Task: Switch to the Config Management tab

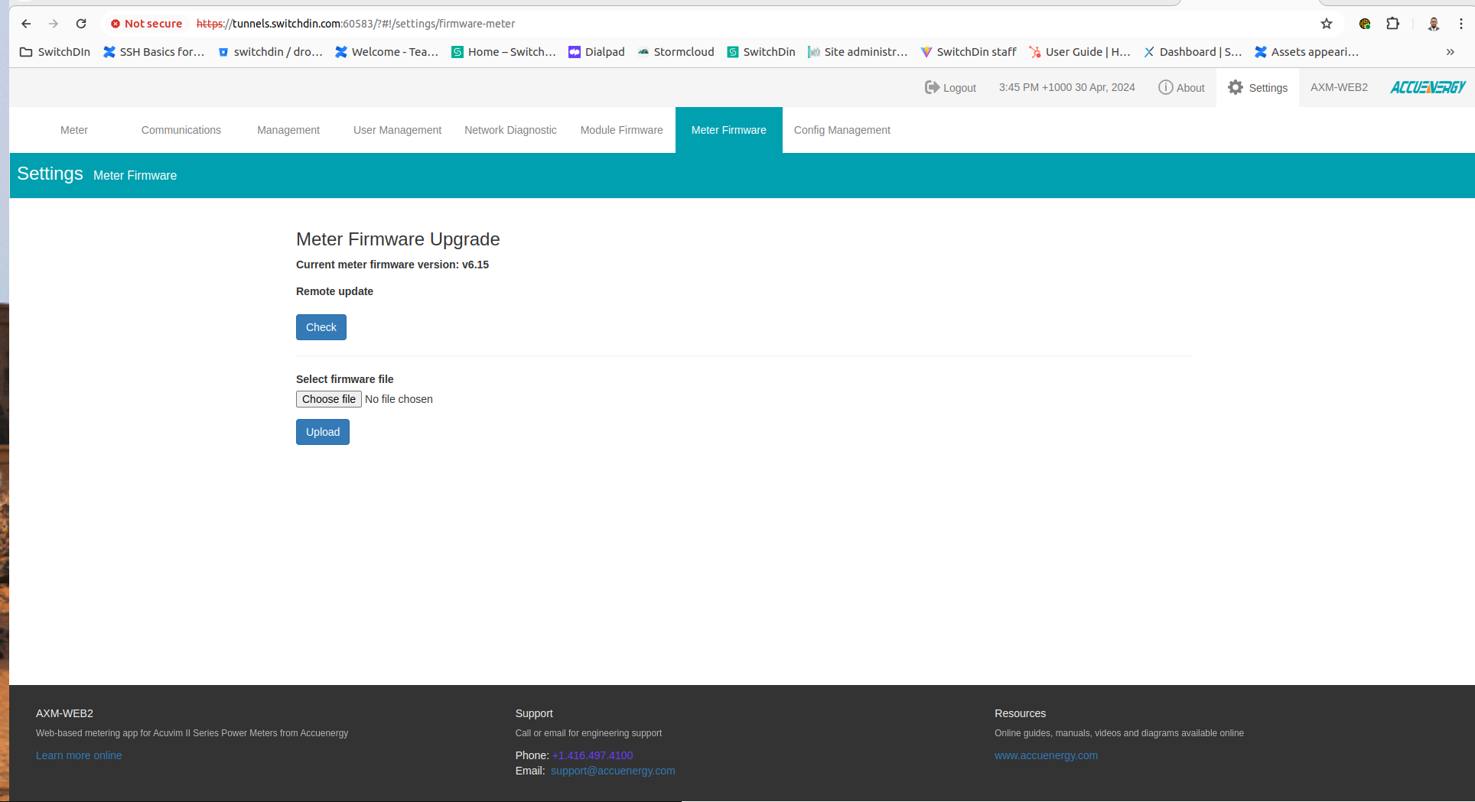Action: [x=842, y=130]
